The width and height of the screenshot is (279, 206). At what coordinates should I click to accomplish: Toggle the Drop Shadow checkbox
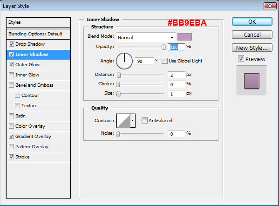coord(11,44)
